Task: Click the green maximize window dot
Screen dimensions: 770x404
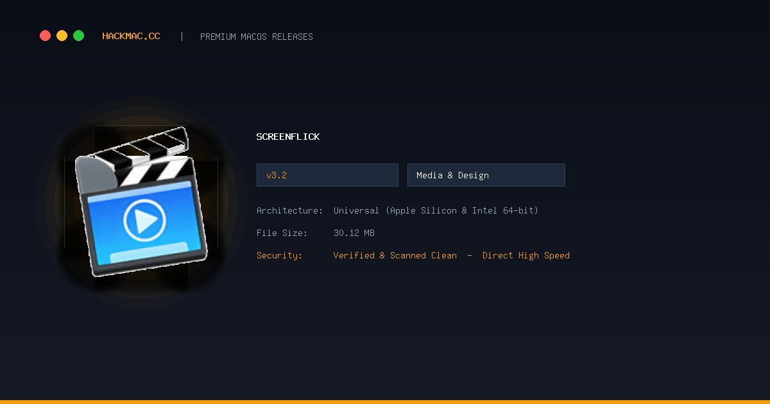Action: (78, 36)
